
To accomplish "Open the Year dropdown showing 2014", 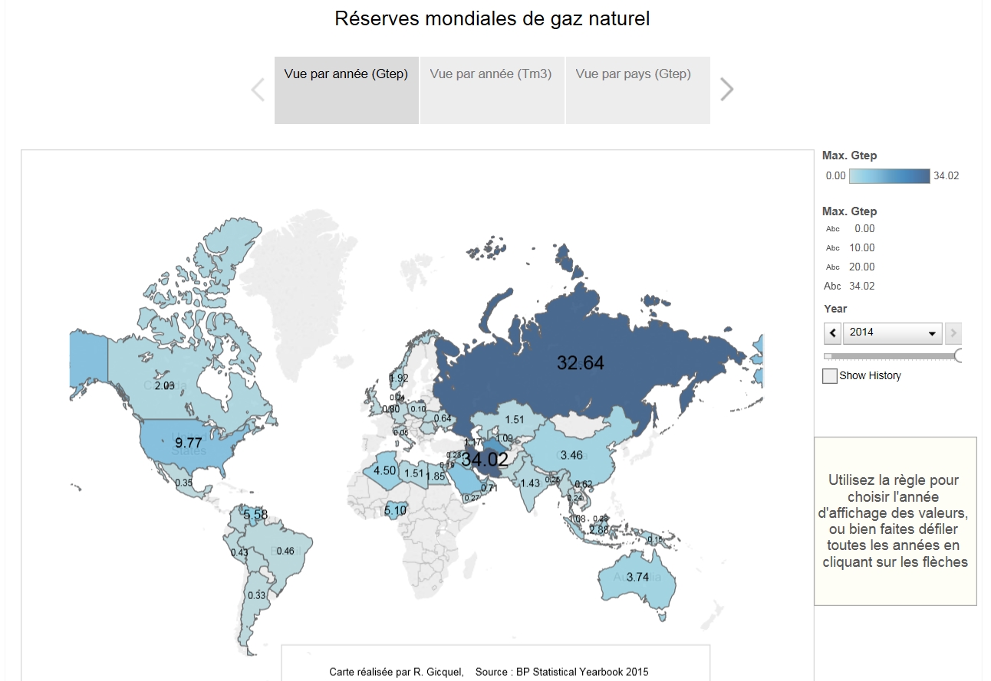I will [x=893, y=333].
